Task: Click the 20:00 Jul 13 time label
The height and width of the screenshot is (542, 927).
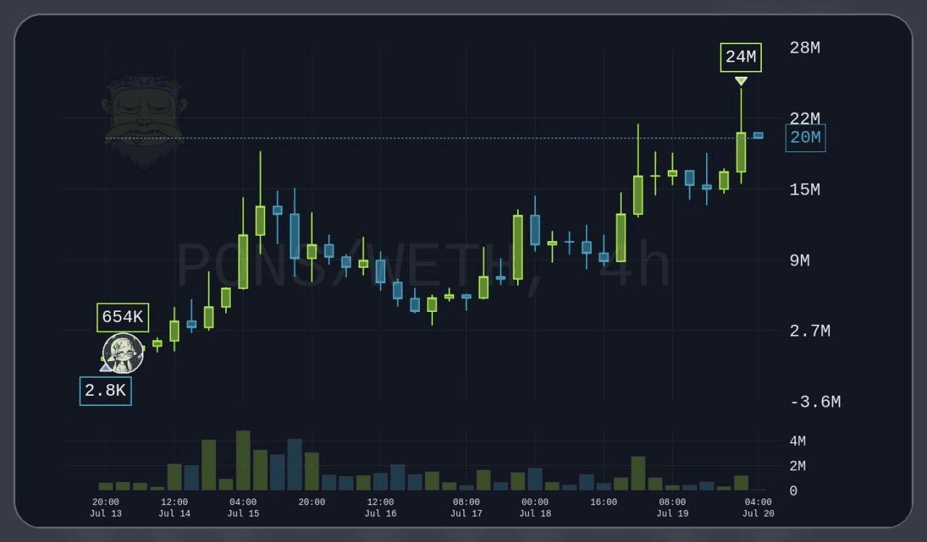Action: coord(106,507)
